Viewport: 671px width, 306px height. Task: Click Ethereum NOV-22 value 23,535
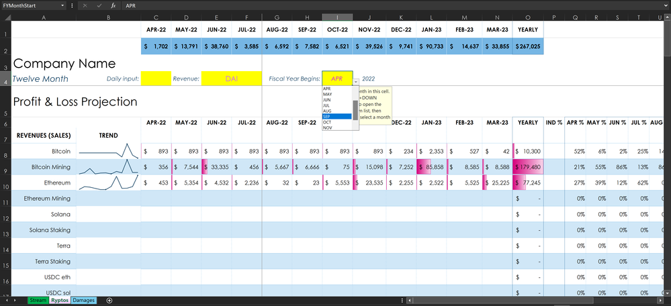[x=369, y=183]
